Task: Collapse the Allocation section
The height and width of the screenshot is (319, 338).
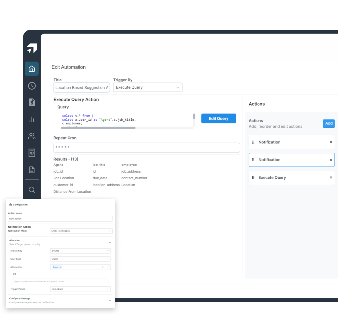Action: pos(110,242)
